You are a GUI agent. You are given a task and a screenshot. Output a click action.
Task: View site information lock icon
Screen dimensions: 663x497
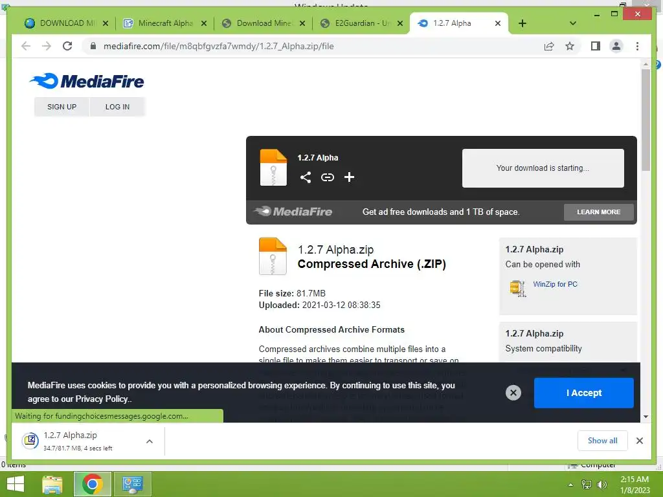[x=93, y=46]
